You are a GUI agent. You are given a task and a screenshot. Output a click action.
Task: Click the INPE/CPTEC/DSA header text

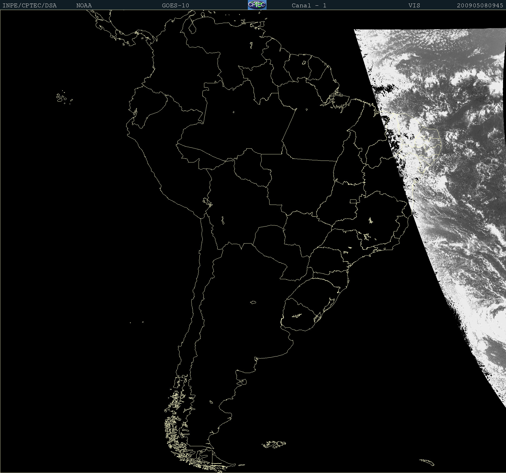(29, 5)
